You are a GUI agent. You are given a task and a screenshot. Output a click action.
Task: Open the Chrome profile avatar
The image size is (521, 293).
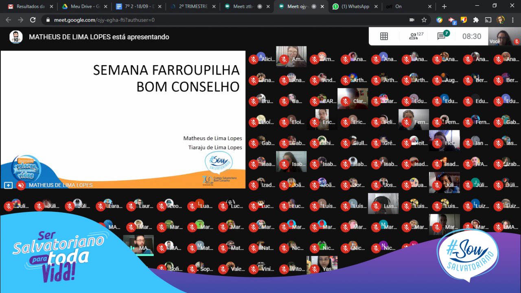(501, 20)
